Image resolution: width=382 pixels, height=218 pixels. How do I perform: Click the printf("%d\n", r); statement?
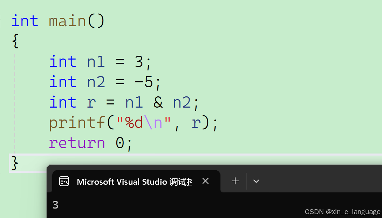pyautogui.click(x=134, y=123)
